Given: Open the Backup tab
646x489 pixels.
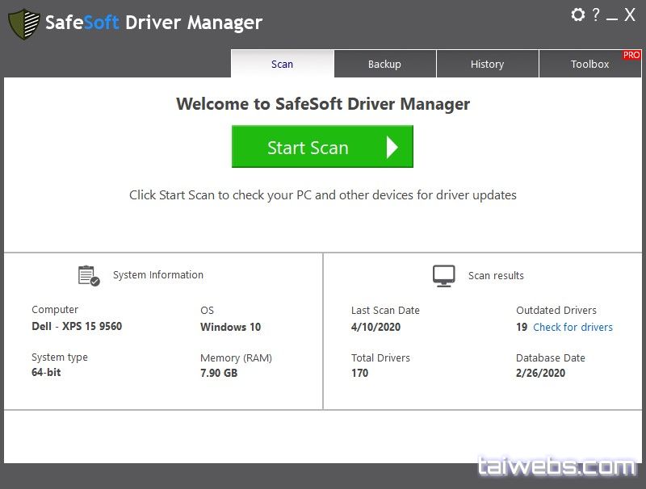Looking at the screenshot, I should (384, 64).
